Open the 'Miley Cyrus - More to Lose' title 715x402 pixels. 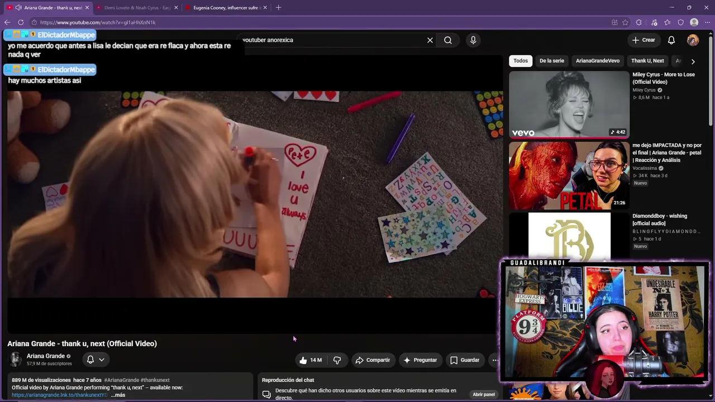click(x=664, y=78)
